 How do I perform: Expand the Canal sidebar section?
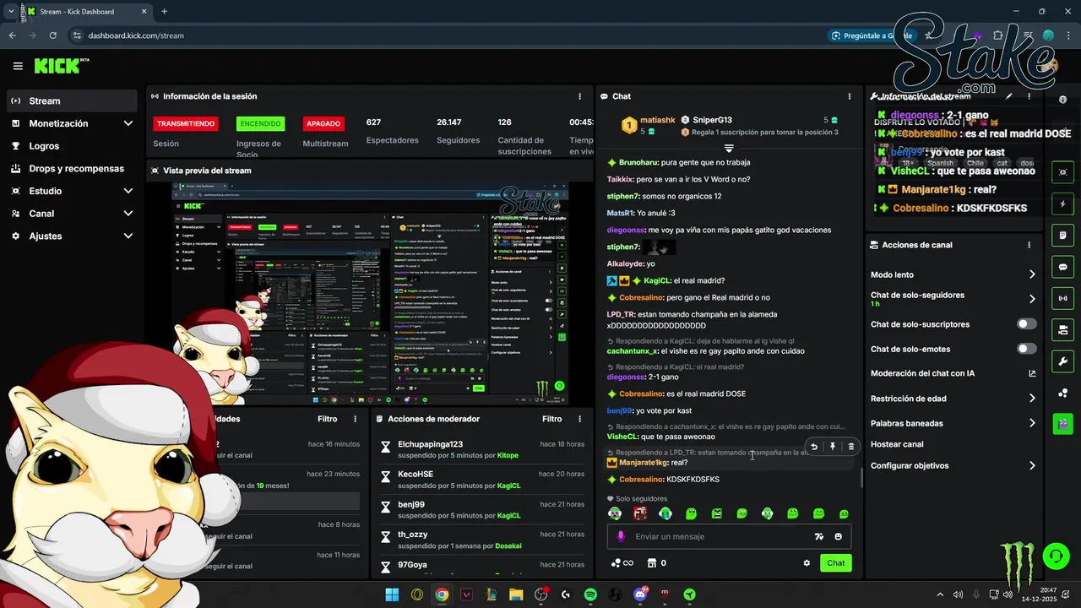coord(128,214)
